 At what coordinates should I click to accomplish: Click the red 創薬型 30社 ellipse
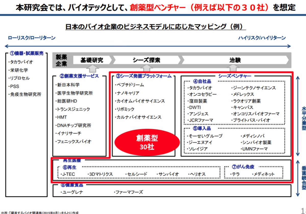click(x=147, y=143)
